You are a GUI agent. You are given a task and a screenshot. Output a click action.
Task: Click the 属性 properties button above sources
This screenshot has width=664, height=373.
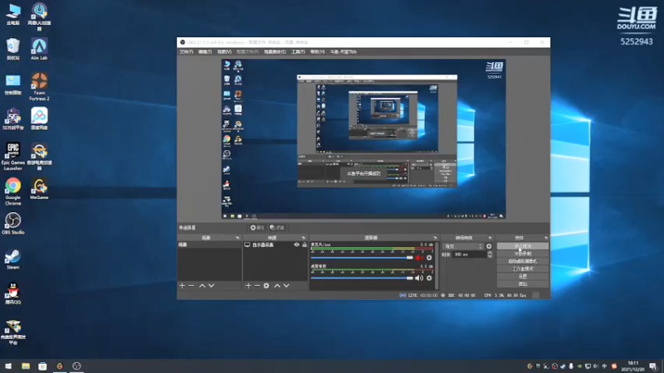tap(257, 227)
